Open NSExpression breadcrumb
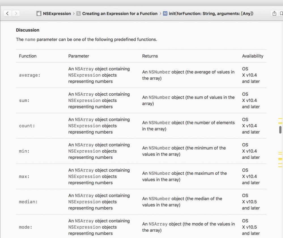The height and width of the screenshot is (238, 283). [57, 13]
